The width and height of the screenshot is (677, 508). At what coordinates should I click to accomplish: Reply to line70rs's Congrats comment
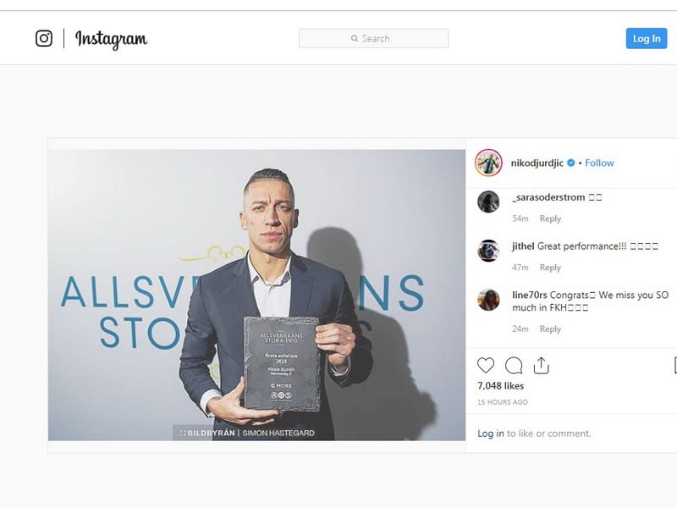[550, 329]
